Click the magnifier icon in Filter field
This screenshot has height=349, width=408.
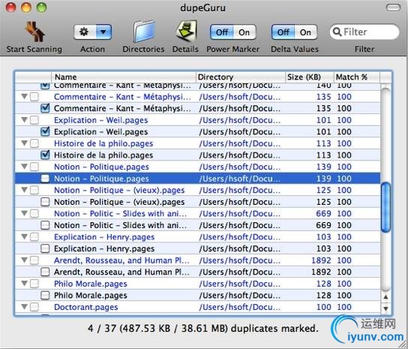coord(337,32)
